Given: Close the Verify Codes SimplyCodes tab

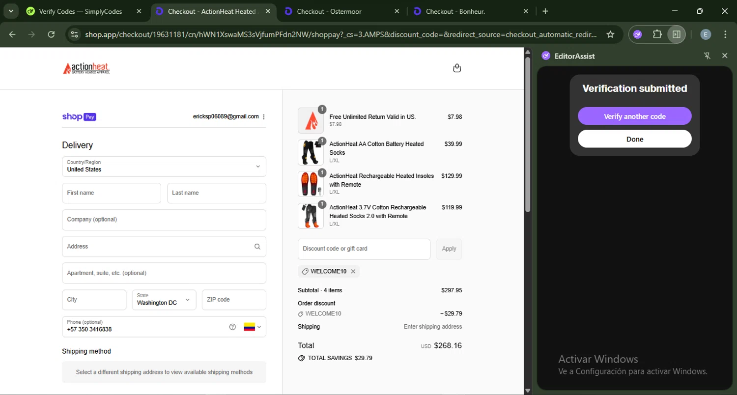Looking at the screenshot, I should click(x=139, y=11).
